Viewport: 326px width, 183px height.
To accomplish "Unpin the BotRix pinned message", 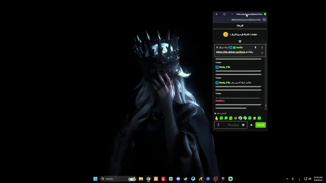I will pos(255,48).
